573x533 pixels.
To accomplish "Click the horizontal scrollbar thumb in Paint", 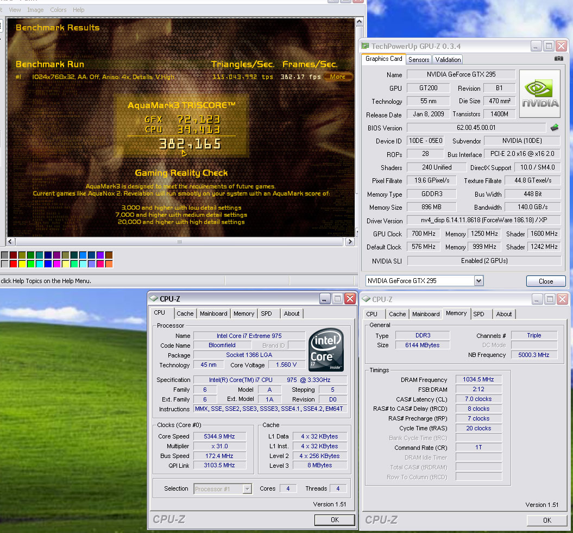I will tap(179, 242).
